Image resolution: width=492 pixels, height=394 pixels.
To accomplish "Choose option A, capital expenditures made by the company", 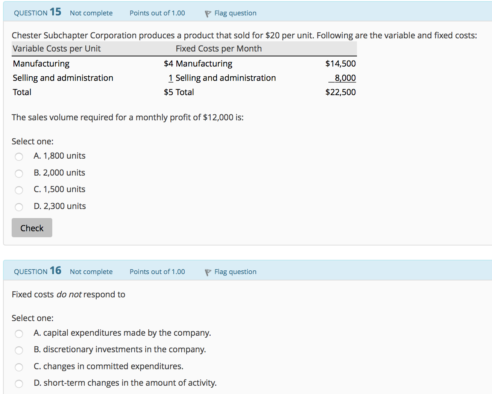I will pyautogui.click(x=19, y=333).
